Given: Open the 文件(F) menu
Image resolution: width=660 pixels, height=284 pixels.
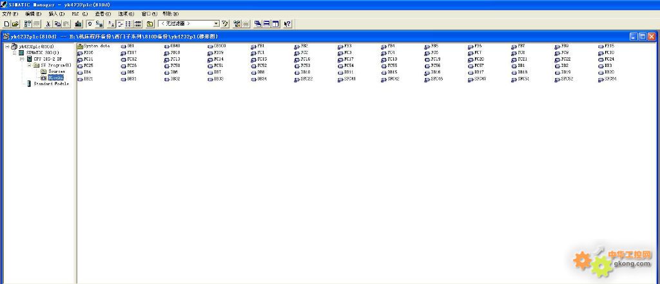Looking at the screenshot, I should pyautogui.click(x=10, y=14).
